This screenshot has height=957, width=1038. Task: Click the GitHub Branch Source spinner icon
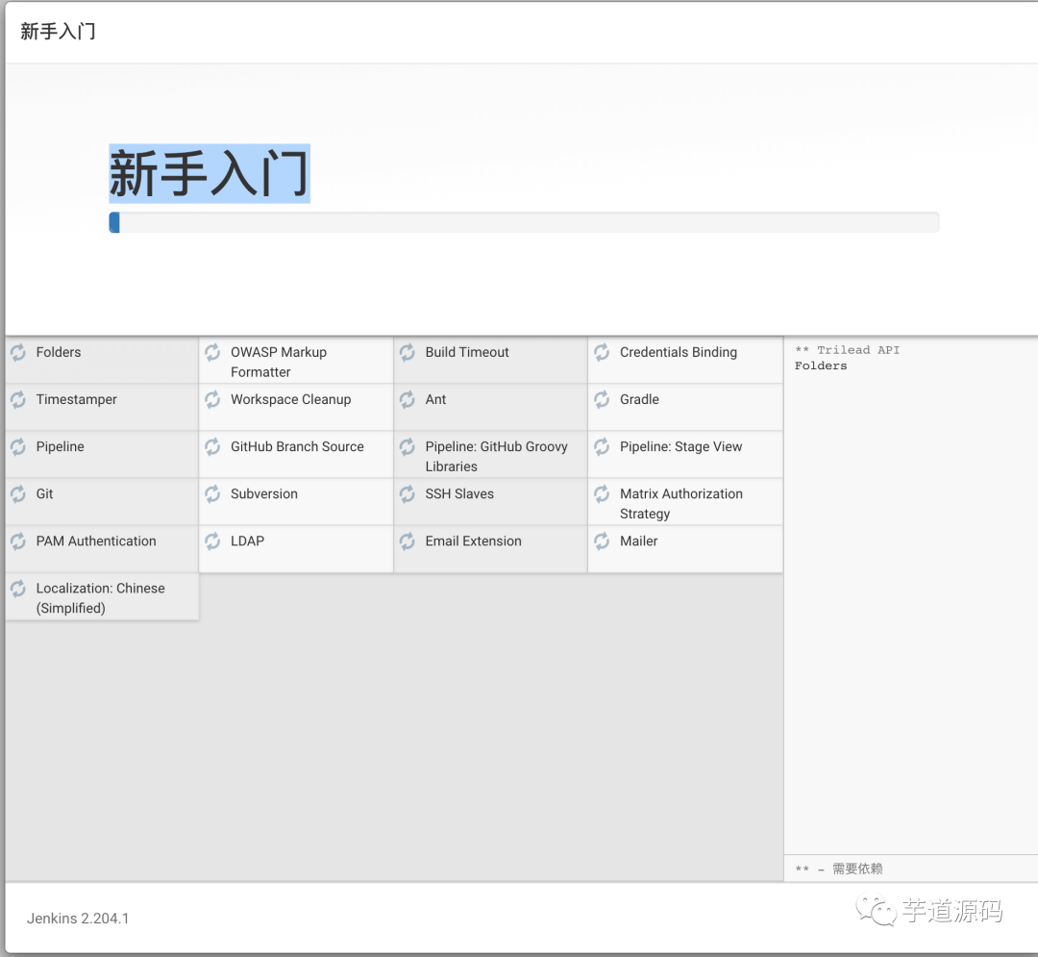212,446
